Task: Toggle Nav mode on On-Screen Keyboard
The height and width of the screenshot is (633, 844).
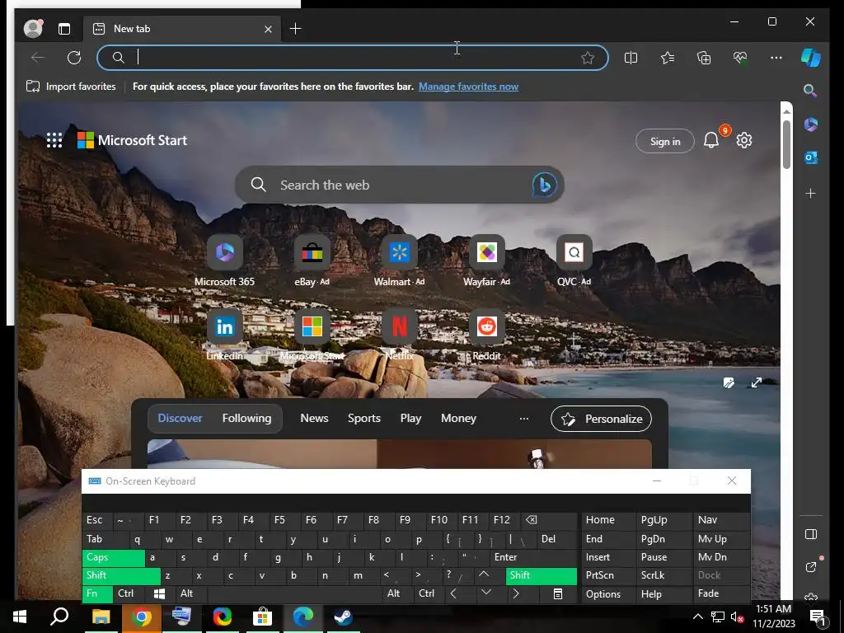Action: pos(721,520)
